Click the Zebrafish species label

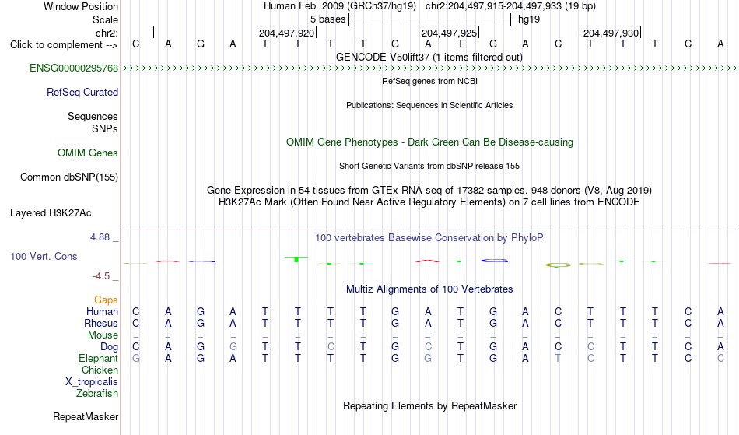(x=97, y=394)
